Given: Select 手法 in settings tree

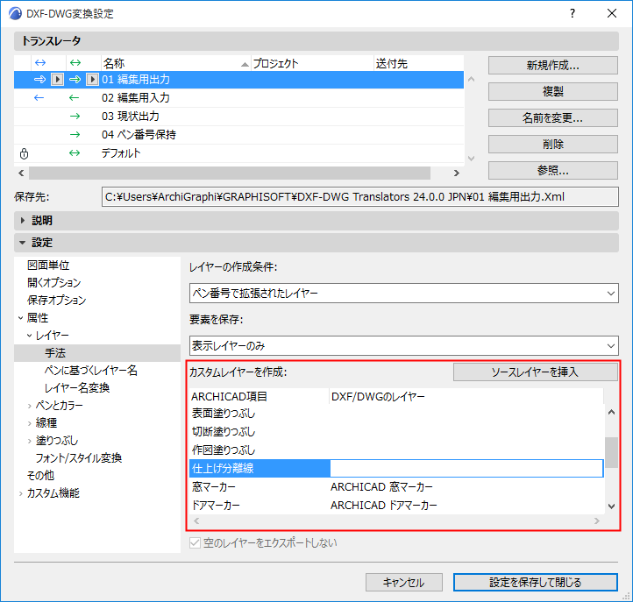Looking at the screenshot, I should point(55,353).
